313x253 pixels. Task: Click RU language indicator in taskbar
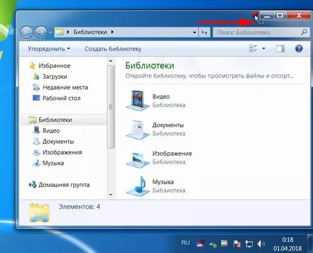[185, 243]
